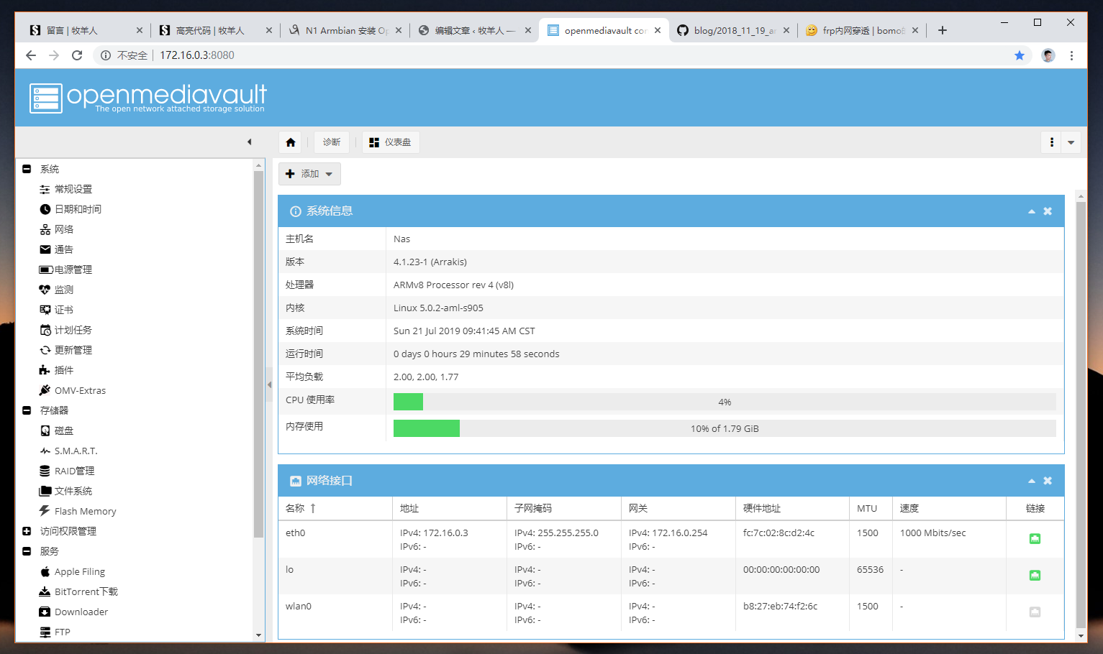
Task: Click the home icon in the toolbar
Action: (x=291, y=142)
